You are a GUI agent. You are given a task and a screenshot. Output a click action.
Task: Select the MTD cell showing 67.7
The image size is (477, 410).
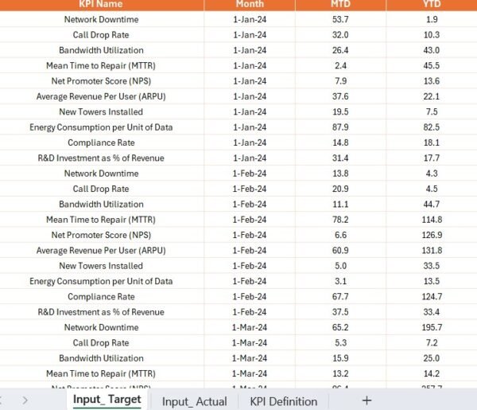[x=340, y=297]
